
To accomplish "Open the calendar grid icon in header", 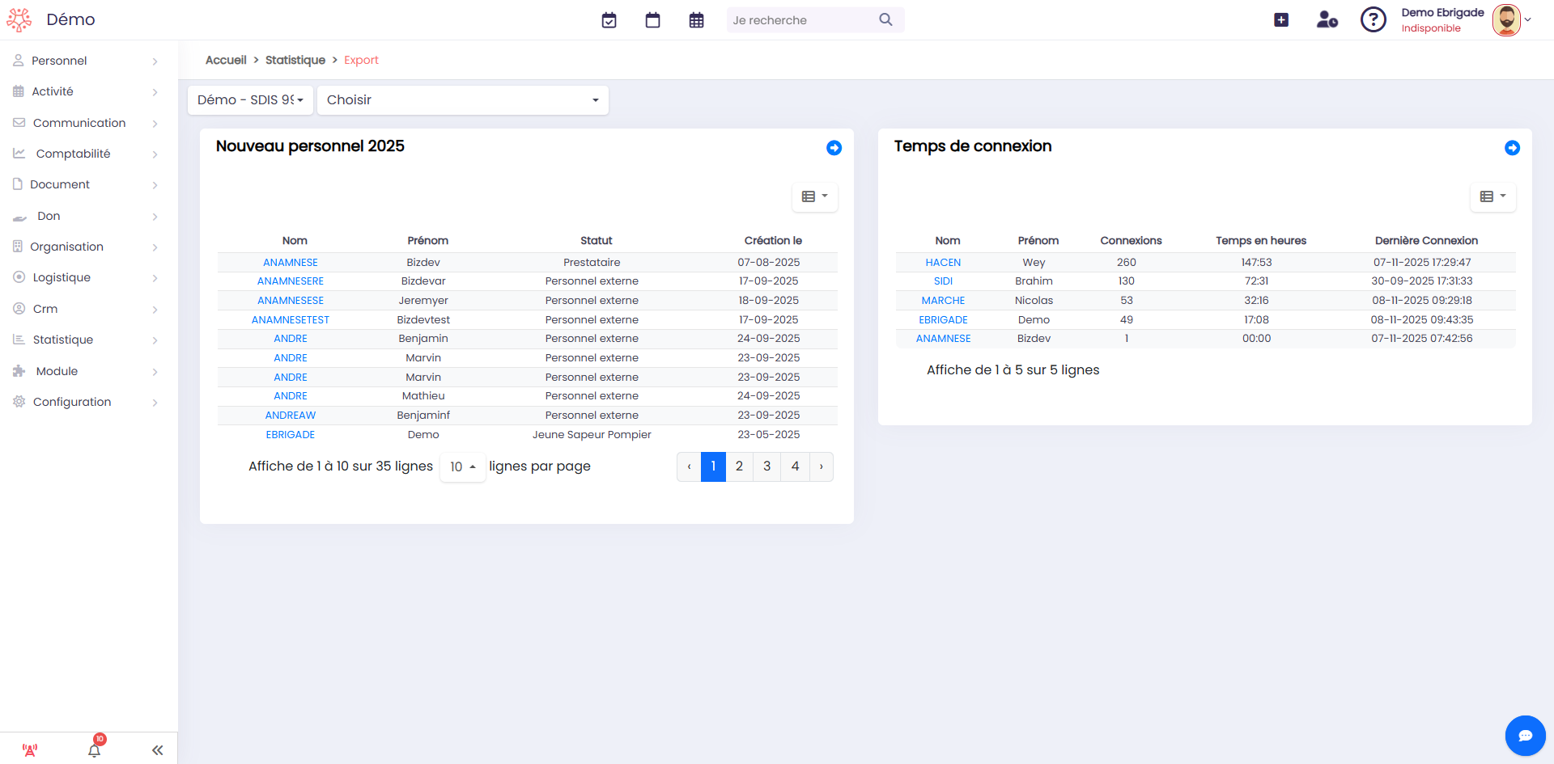I will tap(696, 20).
